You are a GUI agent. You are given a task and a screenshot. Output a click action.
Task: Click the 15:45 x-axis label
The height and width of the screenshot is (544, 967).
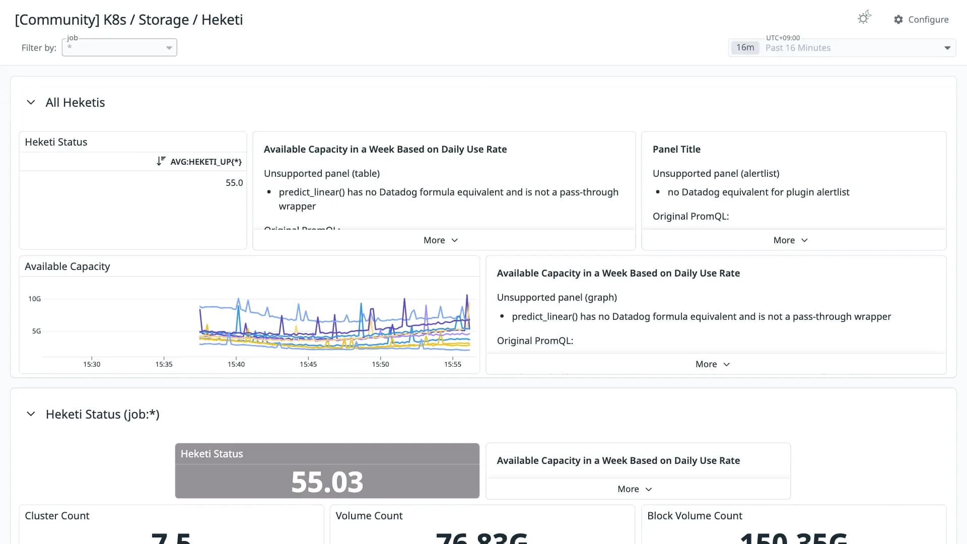point(308,364)
